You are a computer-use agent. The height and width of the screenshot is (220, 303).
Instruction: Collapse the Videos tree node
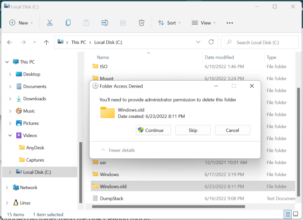pyautogui.click(x=10, y=135)
